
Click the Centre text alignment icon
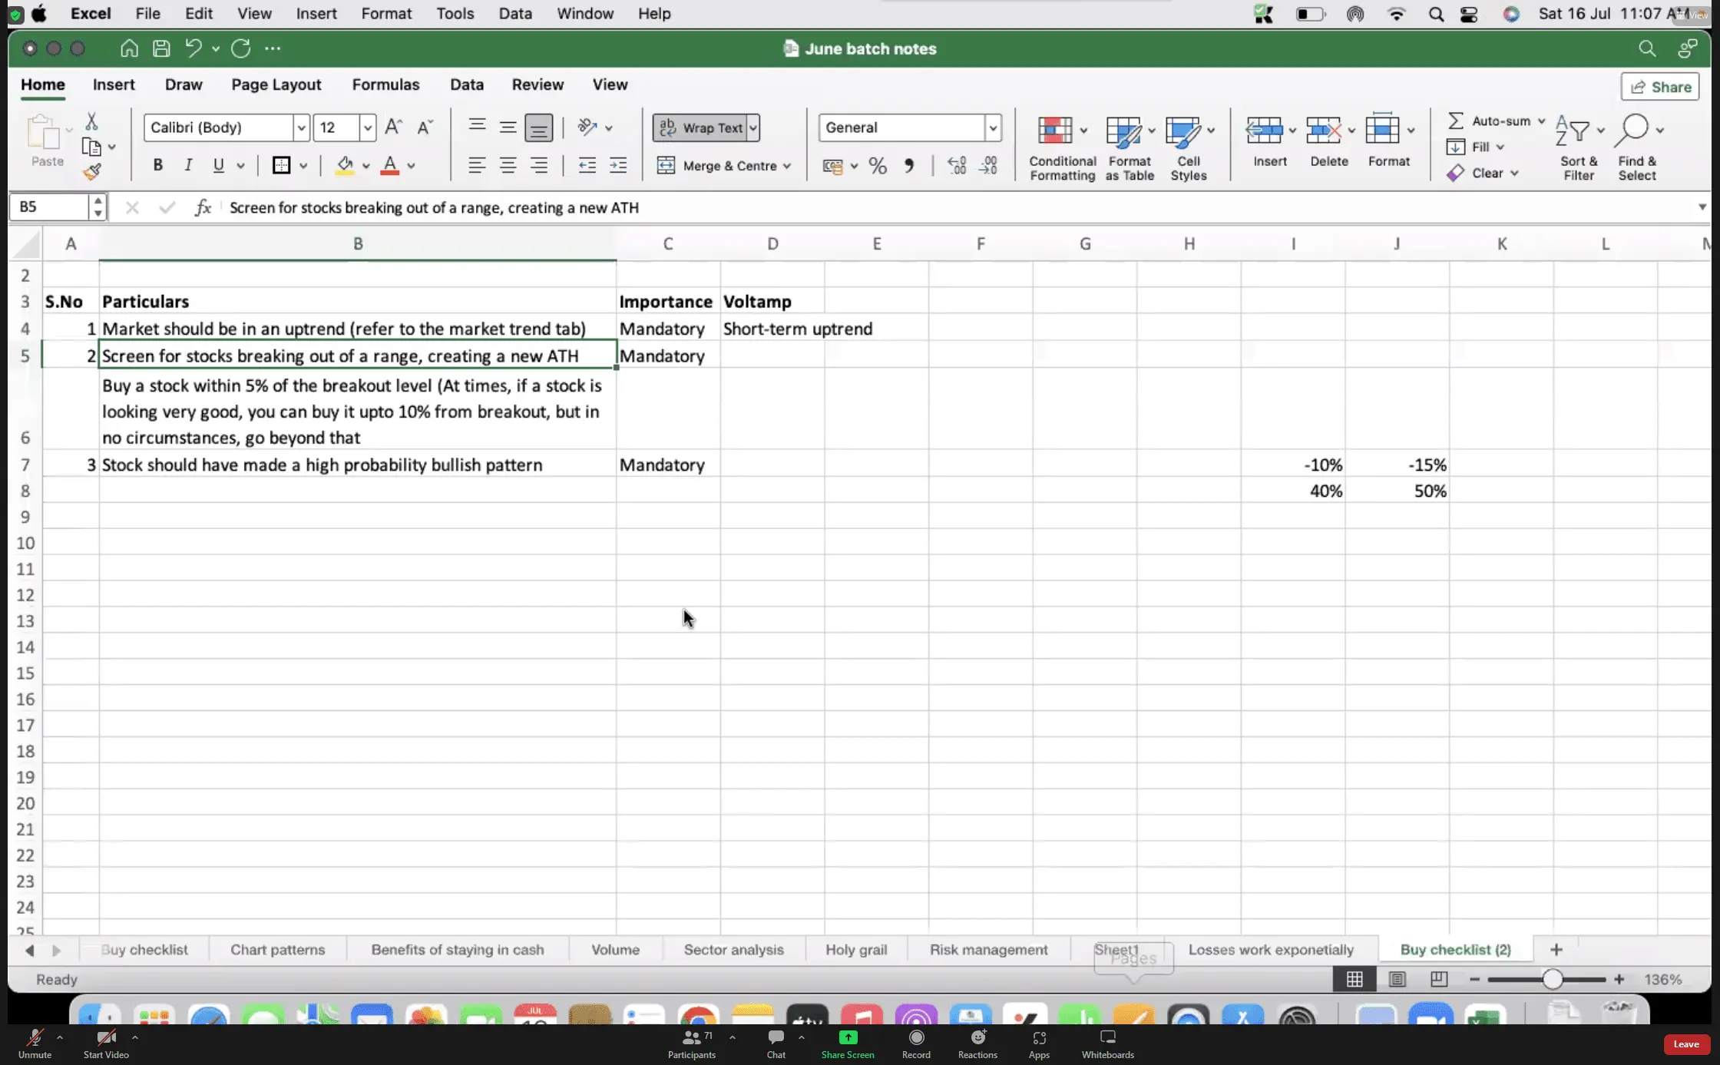[508, 166]
